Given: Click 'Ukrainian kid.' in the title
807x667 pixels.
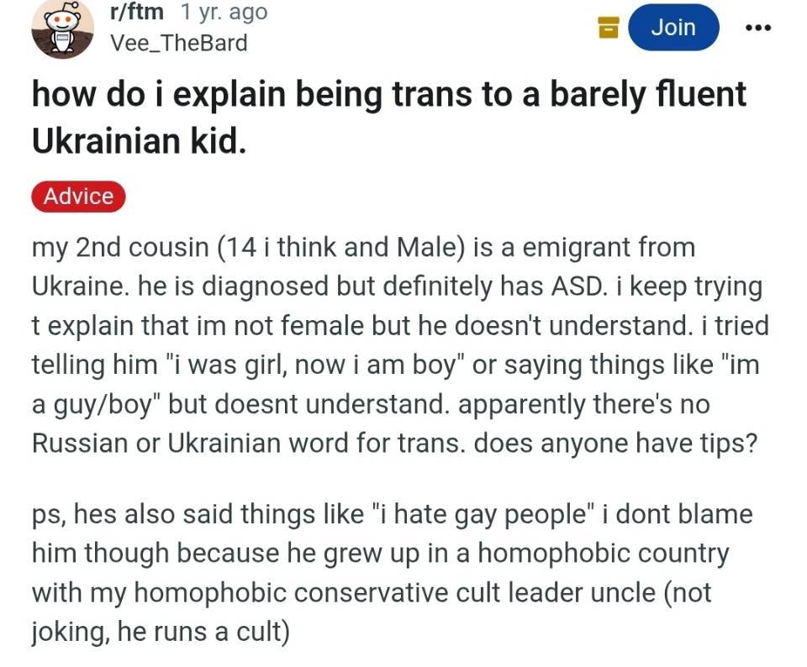Looking at the screenshot, I should coord(139,141).
